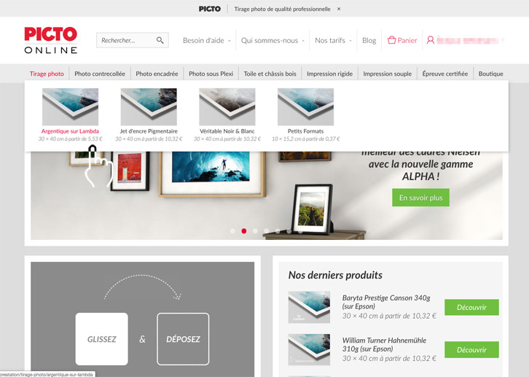Open the Photo contrecollée tab

tap(100, 74)
